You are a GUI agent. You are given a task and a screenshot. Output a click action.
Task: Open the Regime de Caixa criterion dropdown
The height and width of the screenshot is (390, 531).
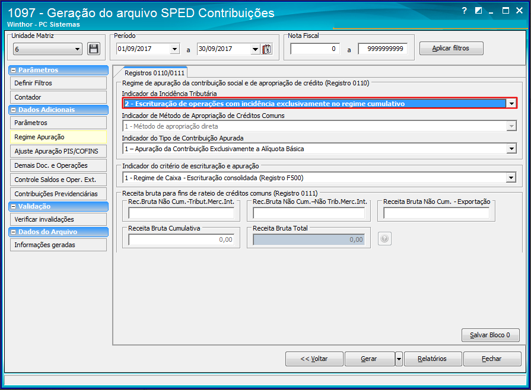pos(511,178)
